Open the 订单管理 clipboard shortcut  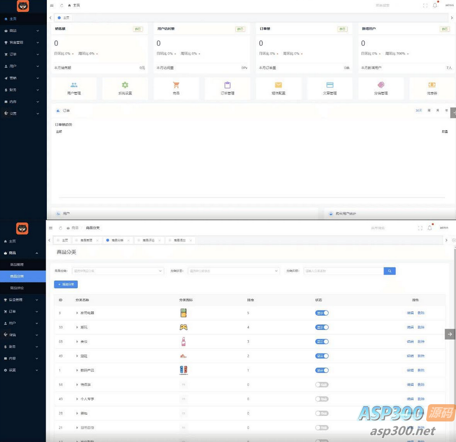pos(227,88)
